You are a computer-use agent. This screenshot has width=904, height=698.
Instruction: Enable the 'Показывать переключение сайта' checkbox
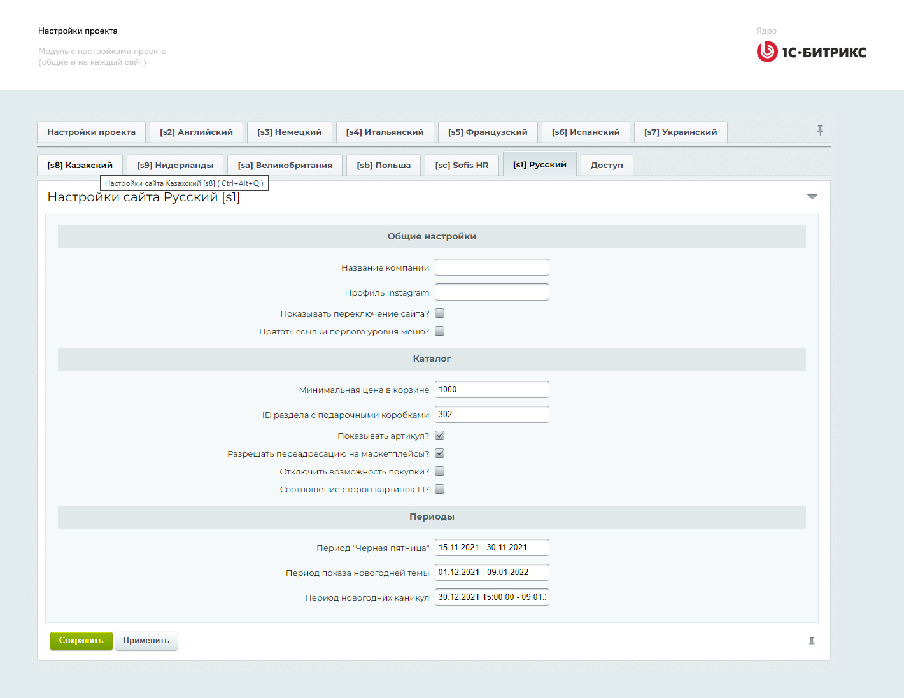pos(440,313)
